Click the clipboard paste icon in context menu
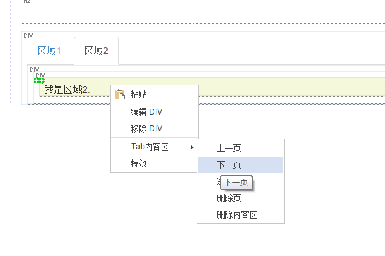Image resolution: width=385 pixels, height=256 pixels. [120, 94]
